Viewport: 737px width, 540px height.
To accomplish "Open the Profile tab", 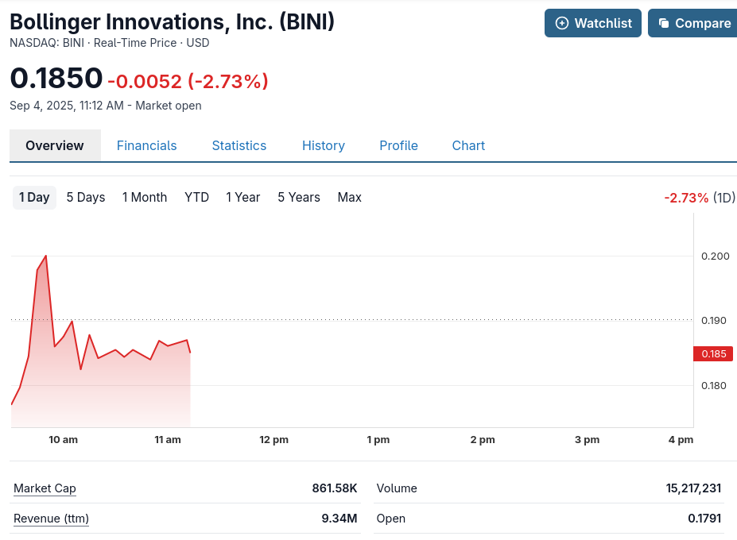I will [398, 145].
